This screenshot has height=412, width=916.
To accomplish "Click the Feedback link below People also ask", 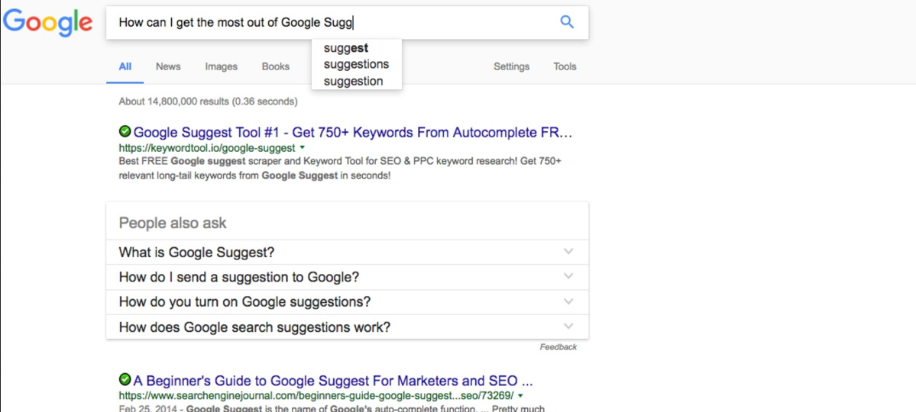I will (x=558, y=347).
